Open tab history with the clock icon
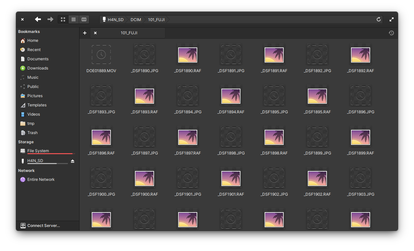This screenshot has height=251, width=414. pos(391,33)
